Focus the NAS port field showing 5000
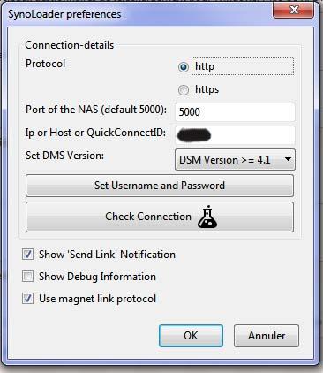This screenshot has width=323, height=373. pyautogui.click(x=235, y=112)
